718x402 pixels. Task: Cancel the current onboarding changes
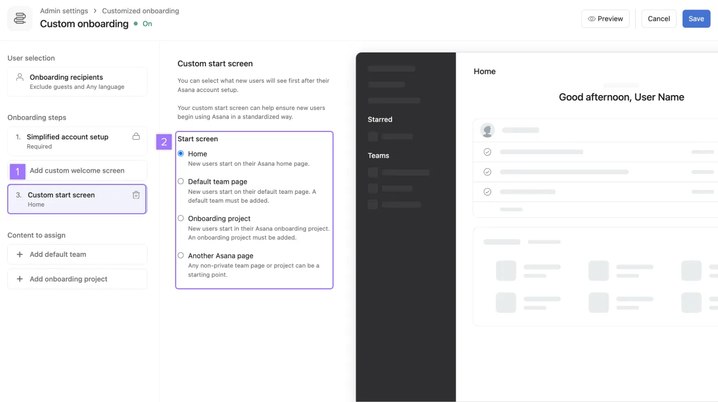658,18
